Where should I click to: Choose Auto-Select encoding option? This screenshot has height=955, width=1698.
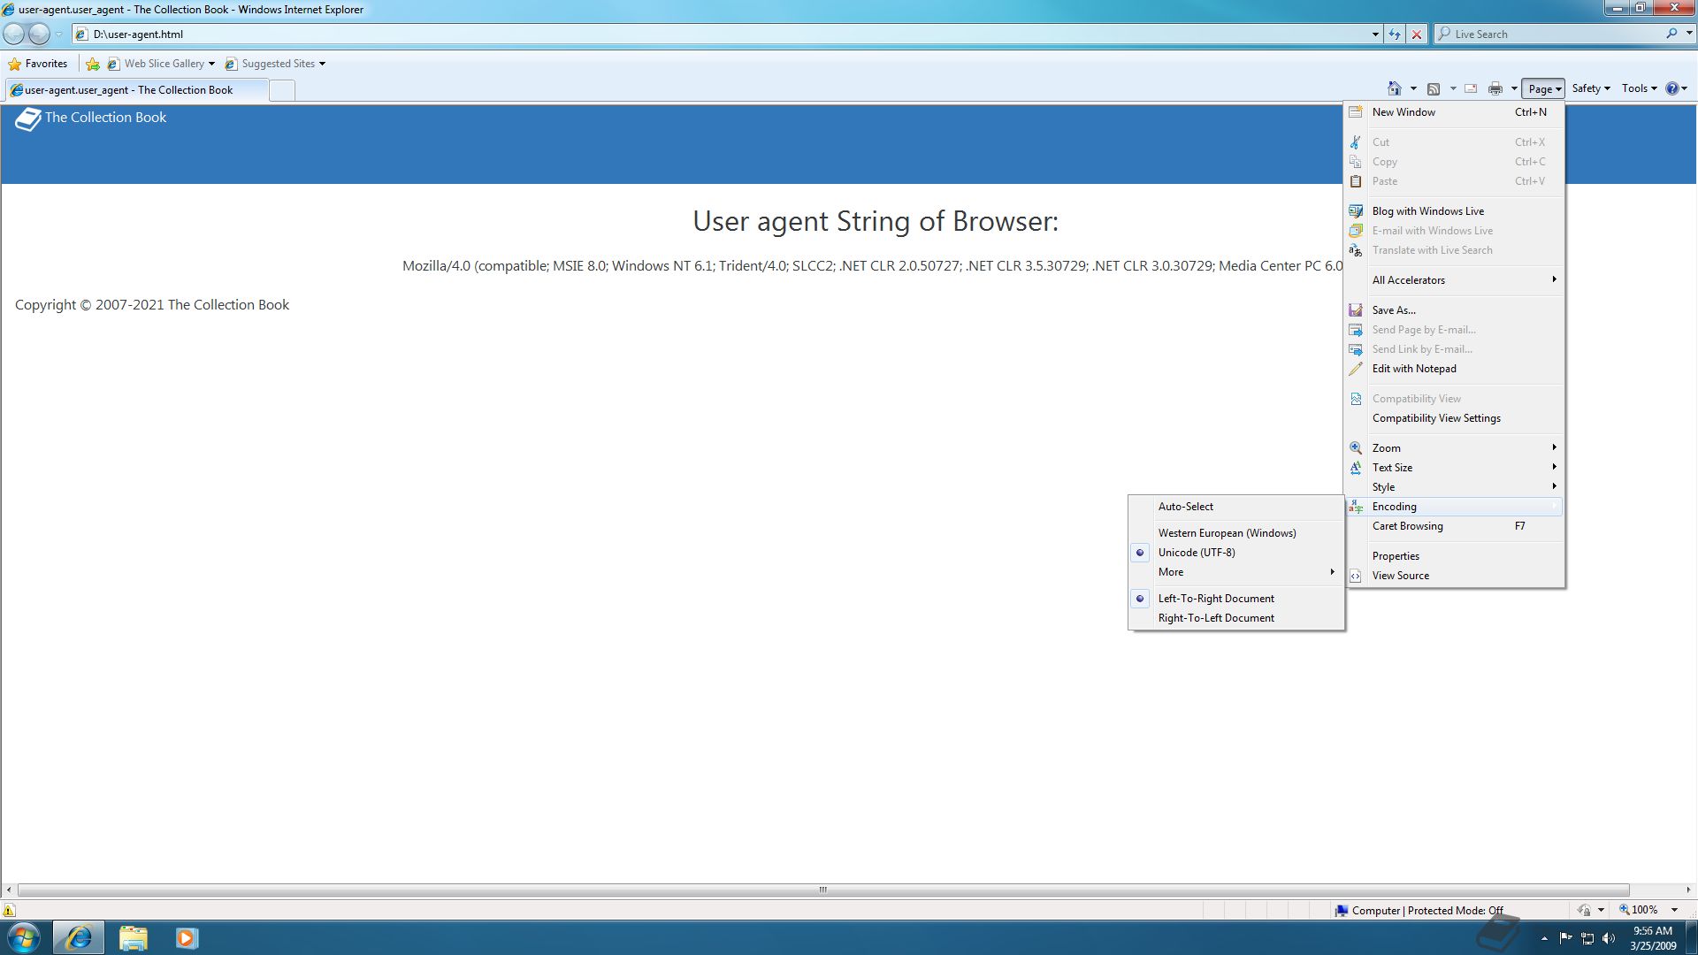pyautogui.click(x=1236, y=507)
